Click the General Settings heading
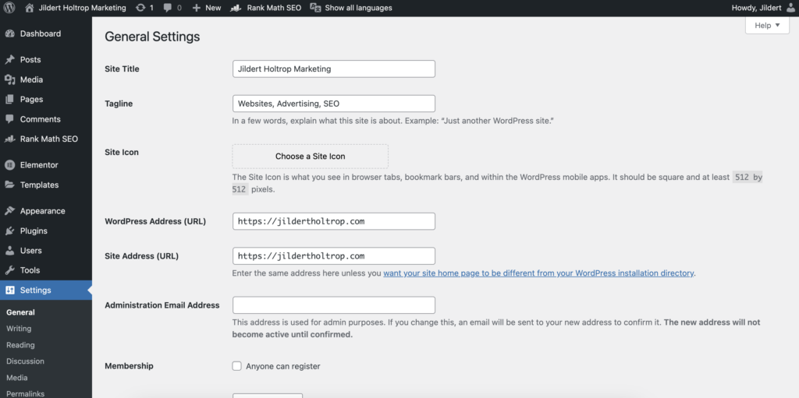 click(x=152, y=37)
